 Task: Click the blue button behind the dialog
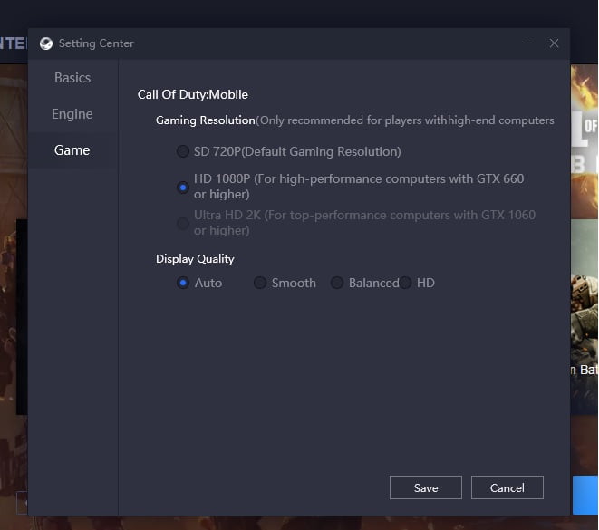585,495
